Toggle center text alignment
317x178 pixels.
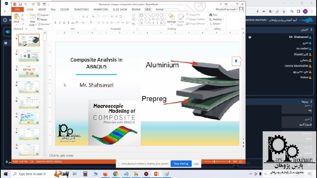103,23
